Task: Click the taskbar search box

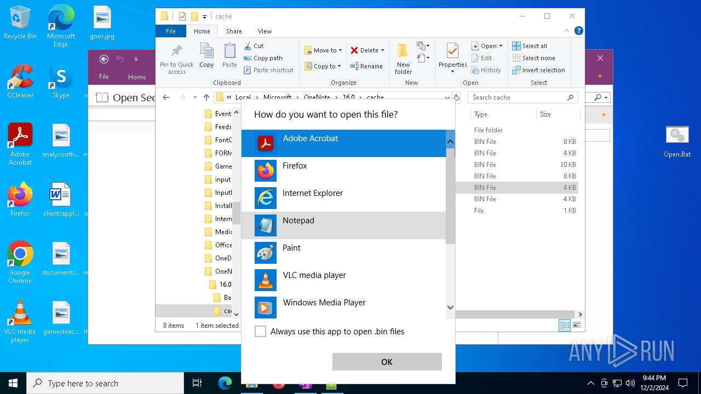Action: pyautogui.click(x=105, y=383)
